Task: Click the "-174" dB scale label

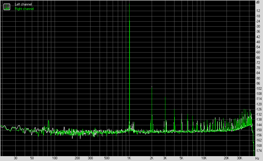Action: click(258, 151)
